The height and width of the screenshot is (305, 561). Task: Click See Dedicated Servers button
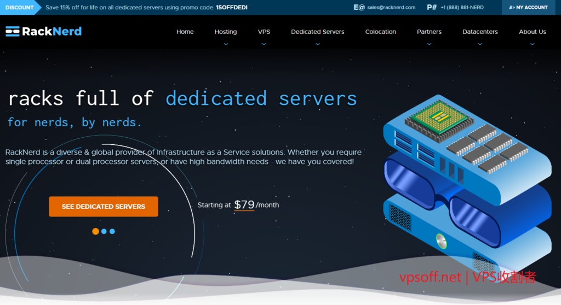(104, 207)
